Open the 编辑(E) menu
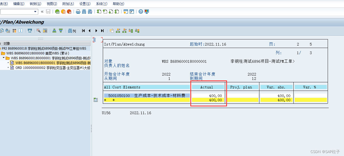 click(19, 4)
